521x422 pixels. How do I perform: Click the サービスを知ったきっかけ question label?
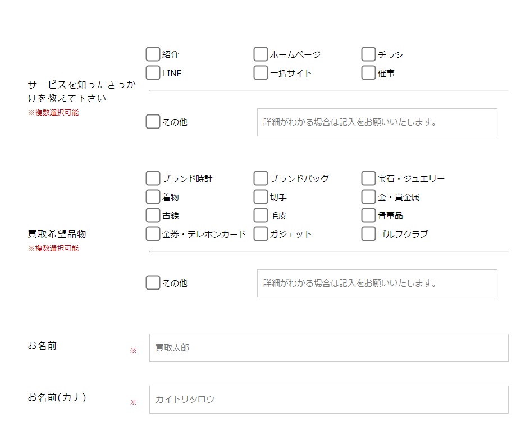[x=82, y=91]
